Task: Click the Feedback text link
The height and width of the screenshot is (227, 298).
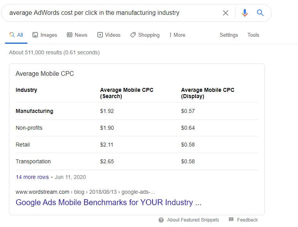Action: point(247,220)
